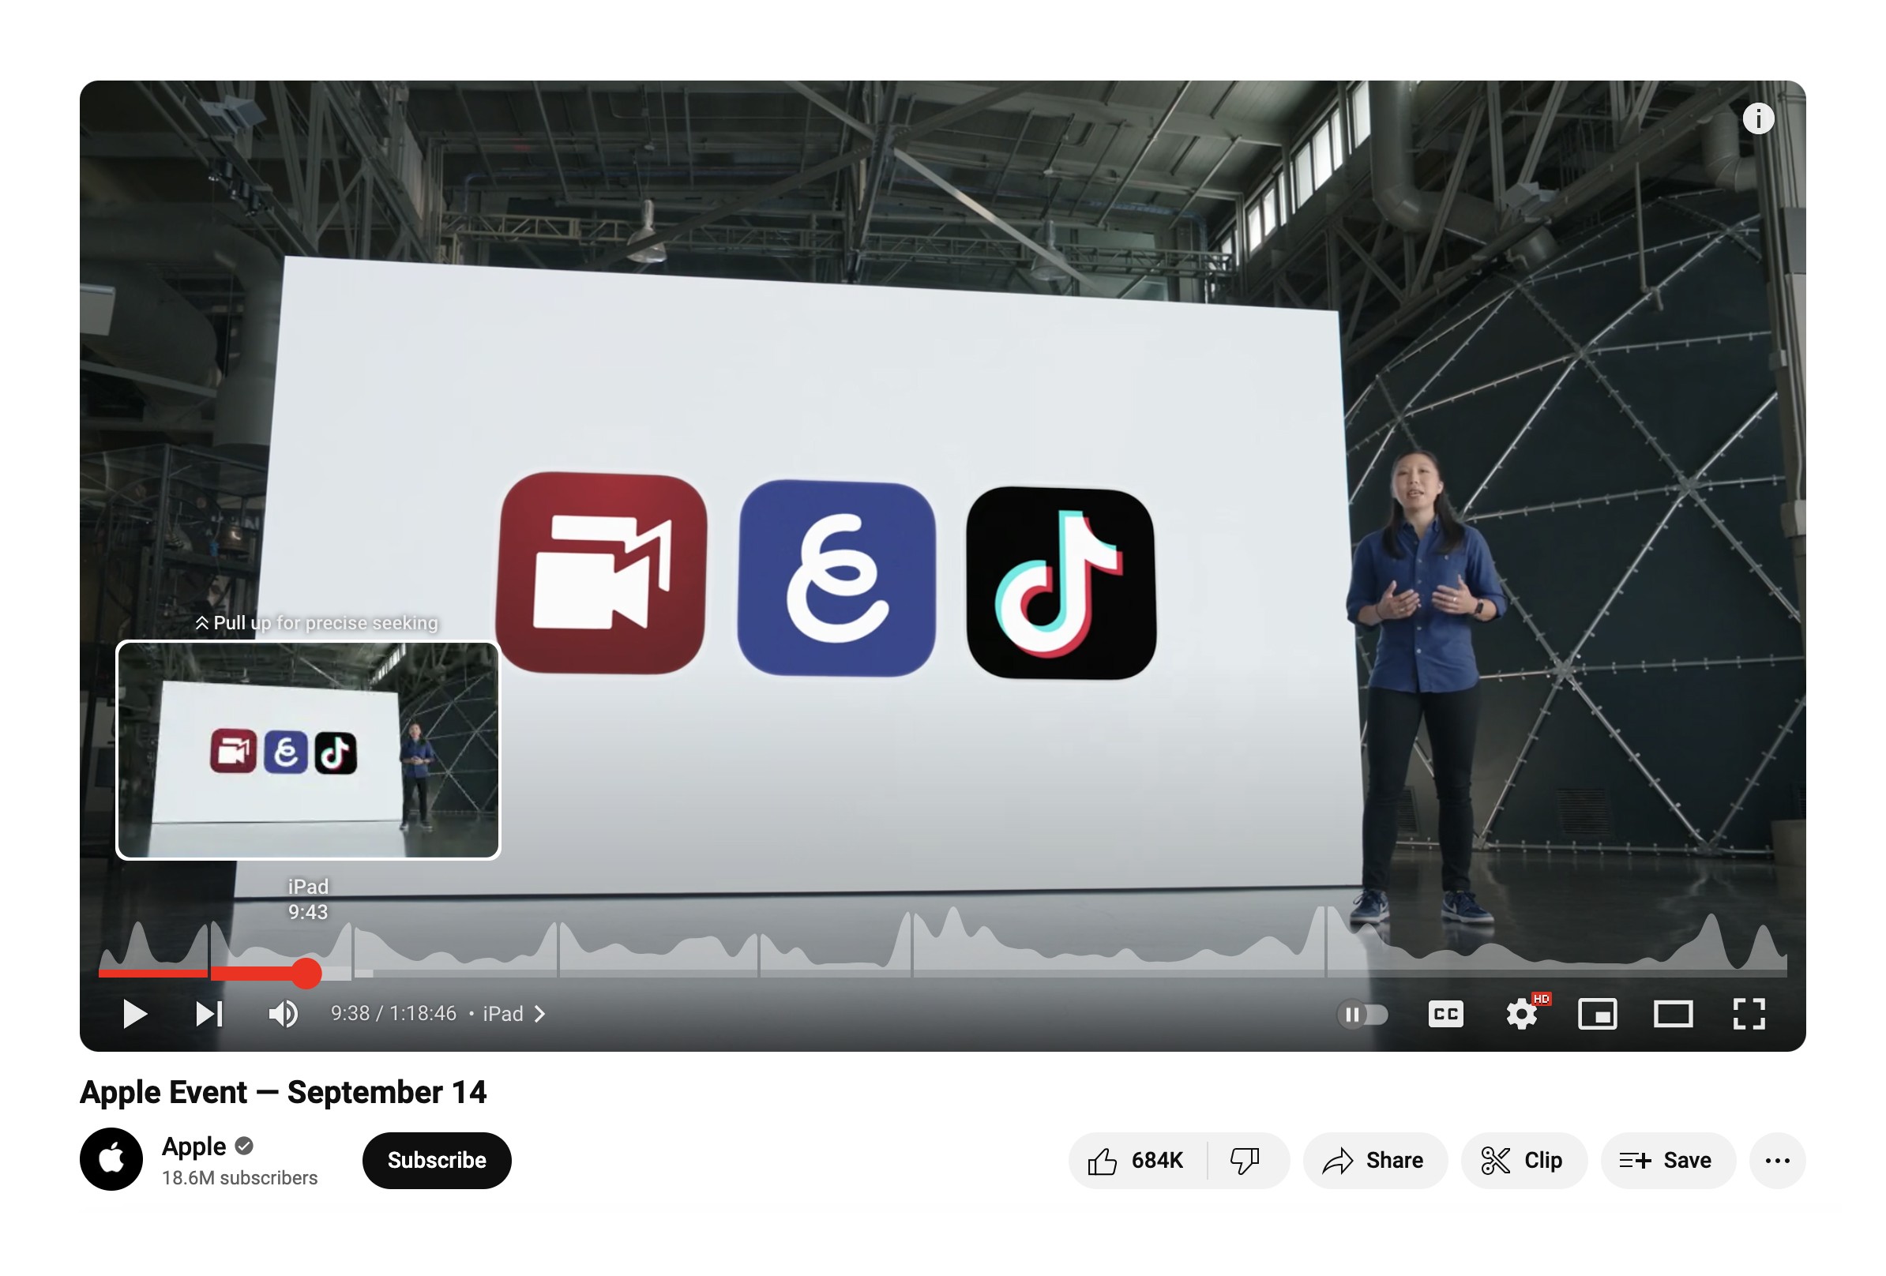The height and width of the screenshot is (1276, 1886).
Task: Toggle the autoplay switch
Action: [1363, 1014]
